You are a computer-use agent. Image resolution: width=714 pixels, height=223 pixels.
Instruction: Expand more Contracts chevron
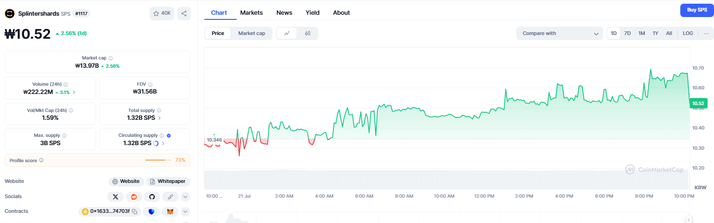185,211
